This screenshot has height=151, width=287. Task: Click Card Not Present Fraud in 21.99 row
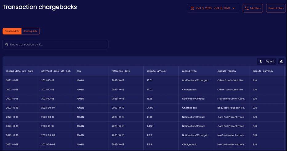231,117
